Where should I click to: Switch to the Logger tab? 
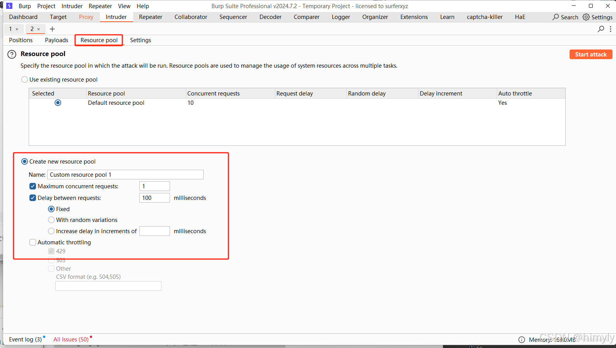341,17
